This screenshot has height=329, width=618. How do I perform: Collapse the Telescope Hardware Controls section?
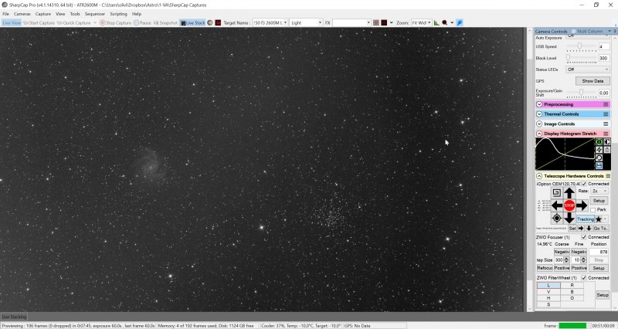[539, 176]
